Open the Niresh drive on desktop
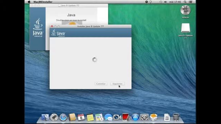 click(185, 10)
